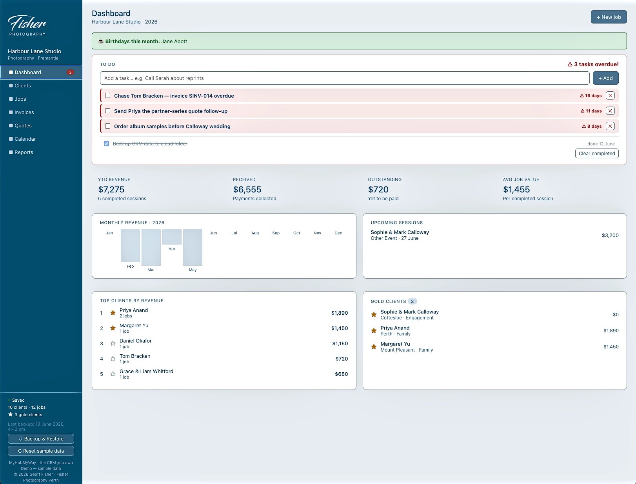Clear completed tasks

[x=597, y=153]
